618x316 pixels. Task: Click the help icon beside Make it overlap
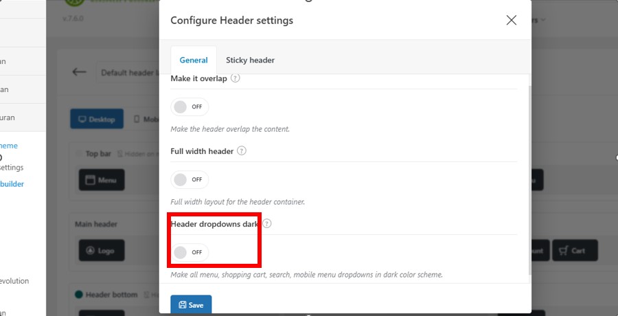coord(236,78)
